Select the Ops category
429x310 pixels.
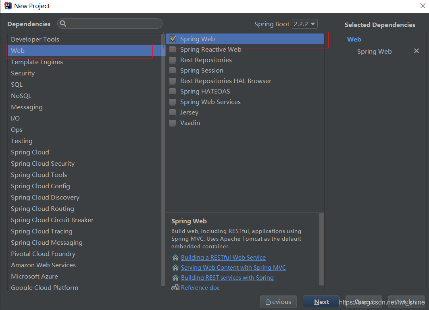pyautogui.click(x=84, y=130)
